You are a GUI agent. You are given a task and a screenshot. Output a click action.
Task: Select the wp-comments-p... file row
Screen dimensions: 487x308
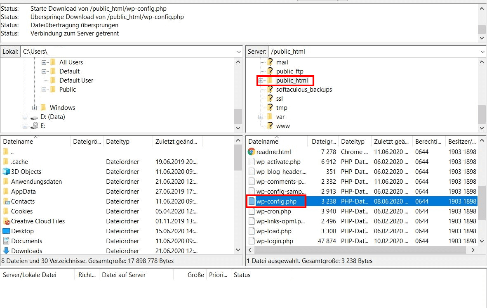(x=362, y=181)
